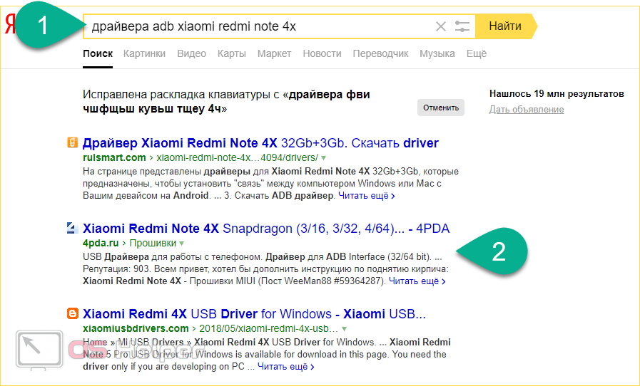Switch to the Картинки tab
Image resolution: width=640 pixels, height=386 pixels.
(x=144, y=53)
